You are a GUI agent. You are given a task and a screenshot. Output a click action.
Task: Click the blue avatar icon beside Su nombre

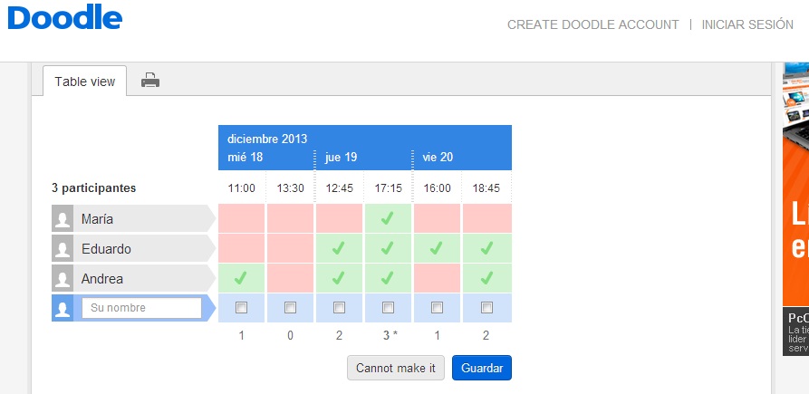(63, 308)
